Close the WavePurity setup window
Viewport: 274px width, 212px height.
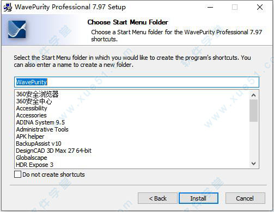(x=260, y=7)
